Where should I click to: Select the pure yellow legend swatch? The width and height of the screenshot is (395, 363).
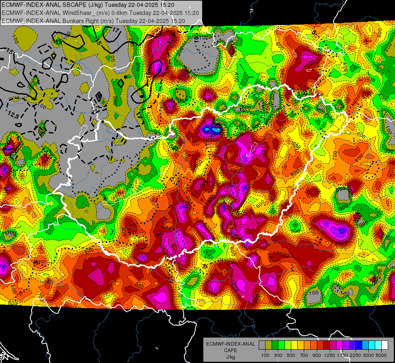[x=294, y=345]
